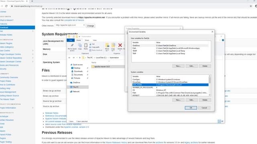257x144 pixels.
Task: Sort by the Name column header
Action: point(94,62)
